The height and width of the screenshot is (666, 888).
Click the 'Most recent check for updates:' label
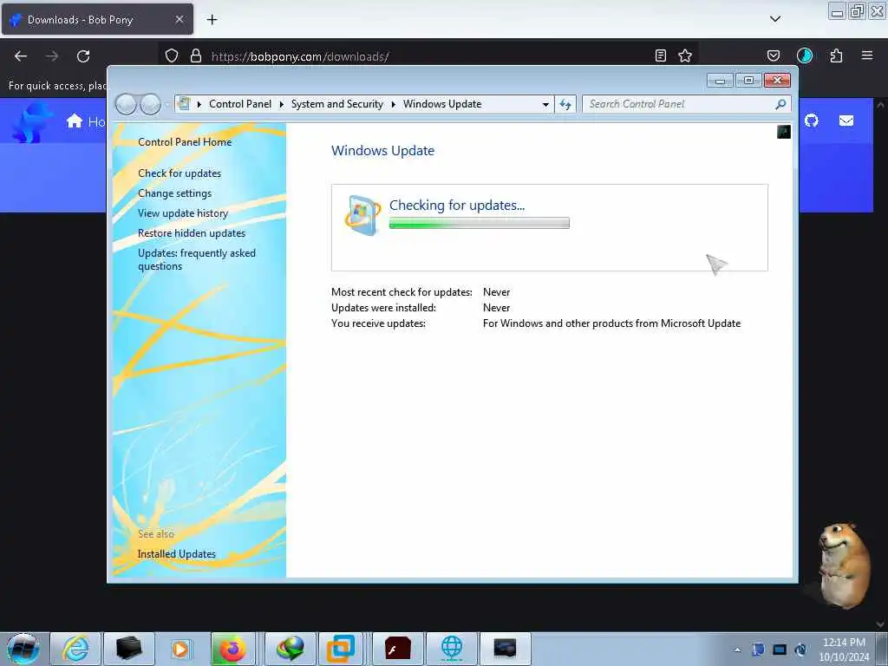pos(402,292)
